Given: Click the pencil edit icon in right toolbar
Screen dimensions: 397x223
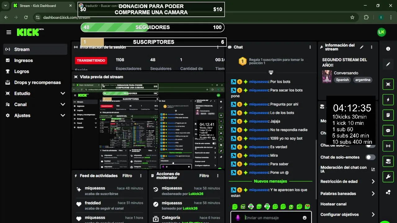Looking at the screenshot, I should click(x=388, y=64).
